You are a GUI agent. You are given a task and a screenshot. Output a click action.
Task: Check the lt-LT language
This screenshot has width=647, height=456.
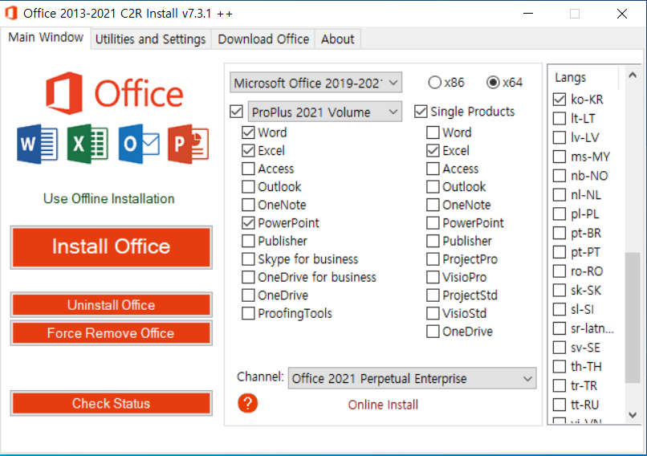click(x=560, y=119)
